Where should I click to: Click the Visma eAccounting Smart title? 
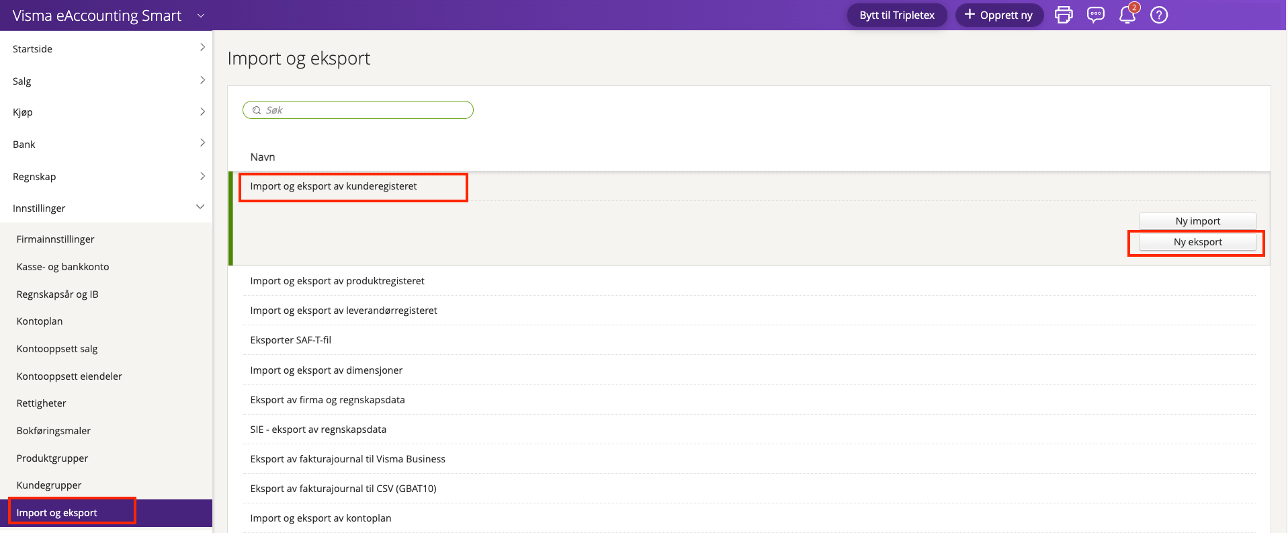point(97,15)
